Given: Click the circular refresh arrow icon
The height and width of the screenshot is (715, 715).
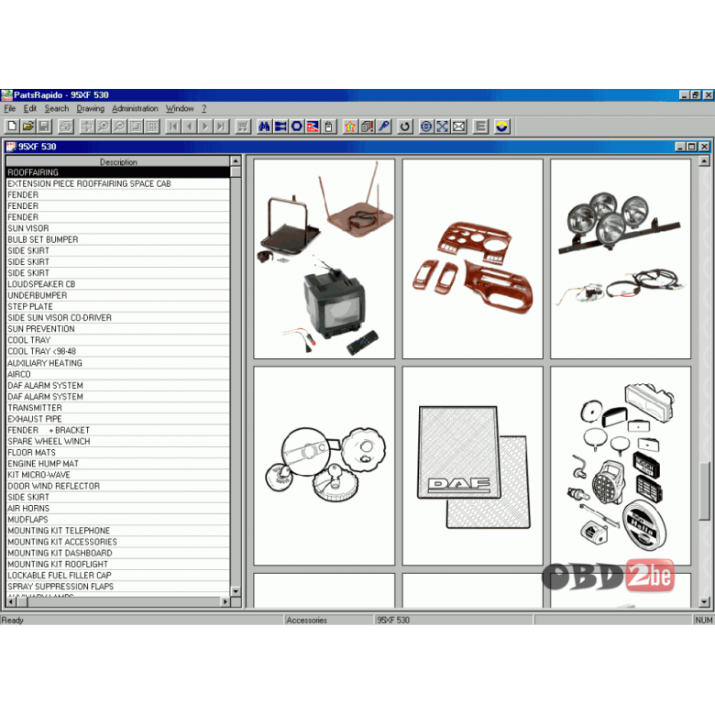Looking at the screenshot, I should (x=404, y=126).
